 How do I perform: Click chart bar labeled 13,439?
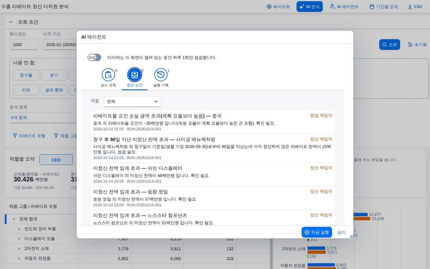(x=362, y=219)
